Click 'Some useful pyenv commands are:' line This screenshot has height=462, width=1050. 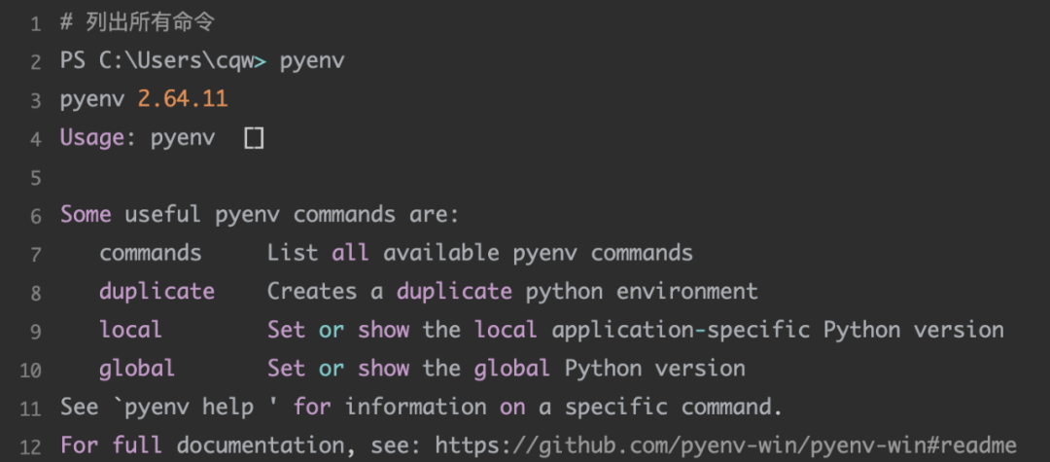[x=260, y=215]
